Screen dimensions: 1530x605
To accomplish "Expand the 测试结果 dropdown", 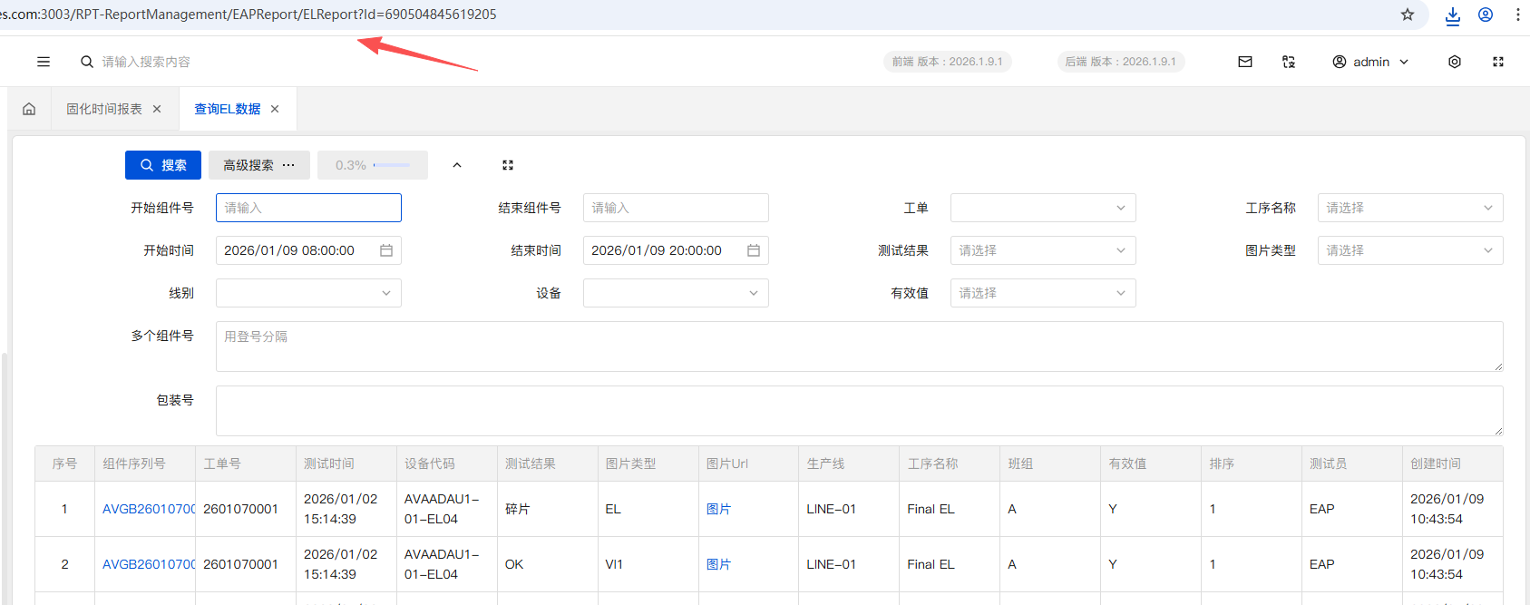I will 1043,250.
